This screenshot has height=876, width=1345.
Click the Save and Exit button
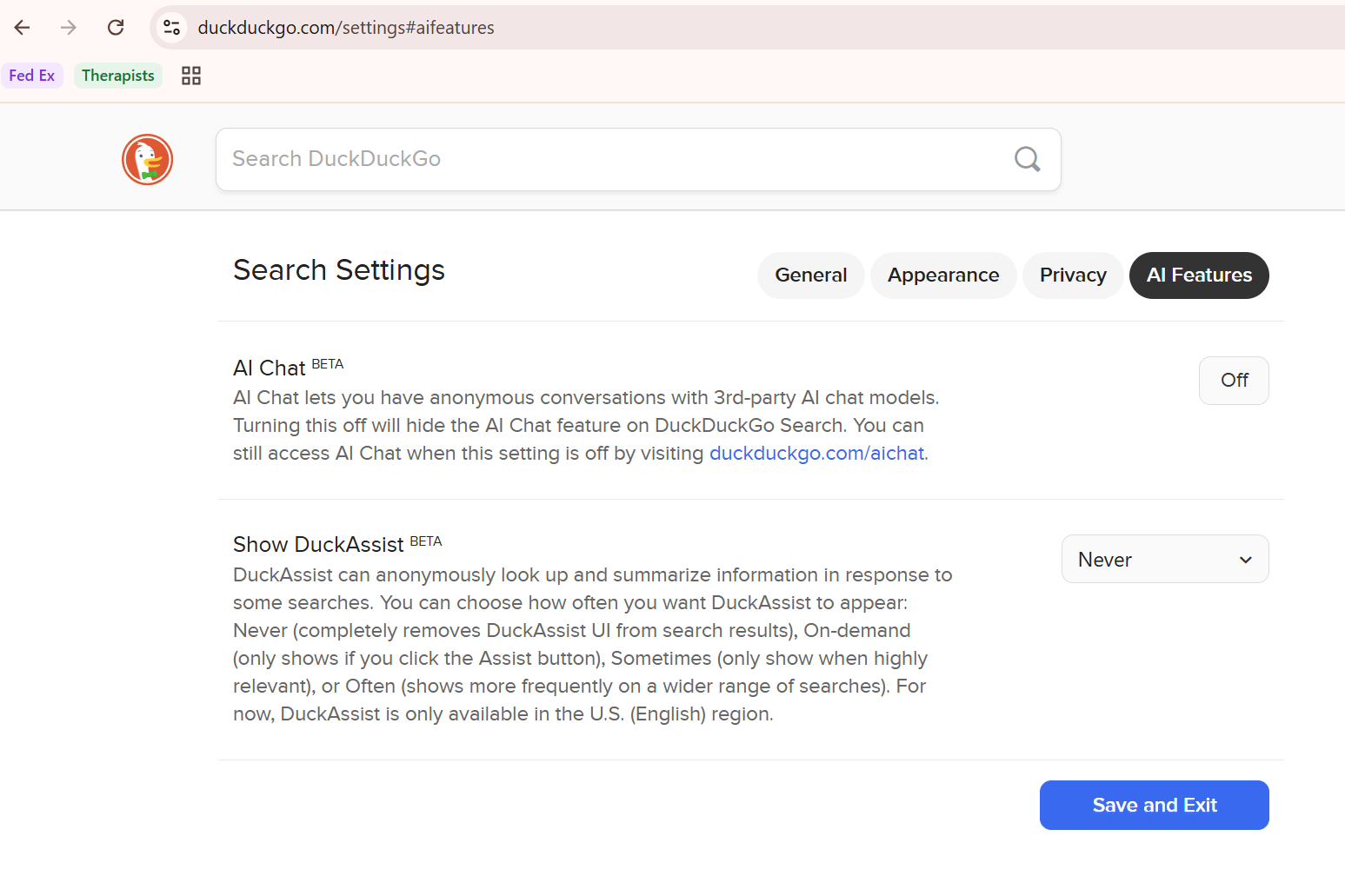point(1155,805)
